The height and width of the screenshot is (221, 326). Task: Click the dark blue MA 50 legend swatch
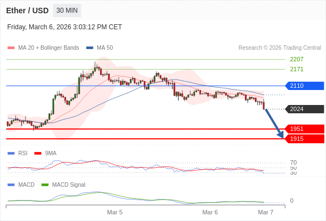[90, 48]
